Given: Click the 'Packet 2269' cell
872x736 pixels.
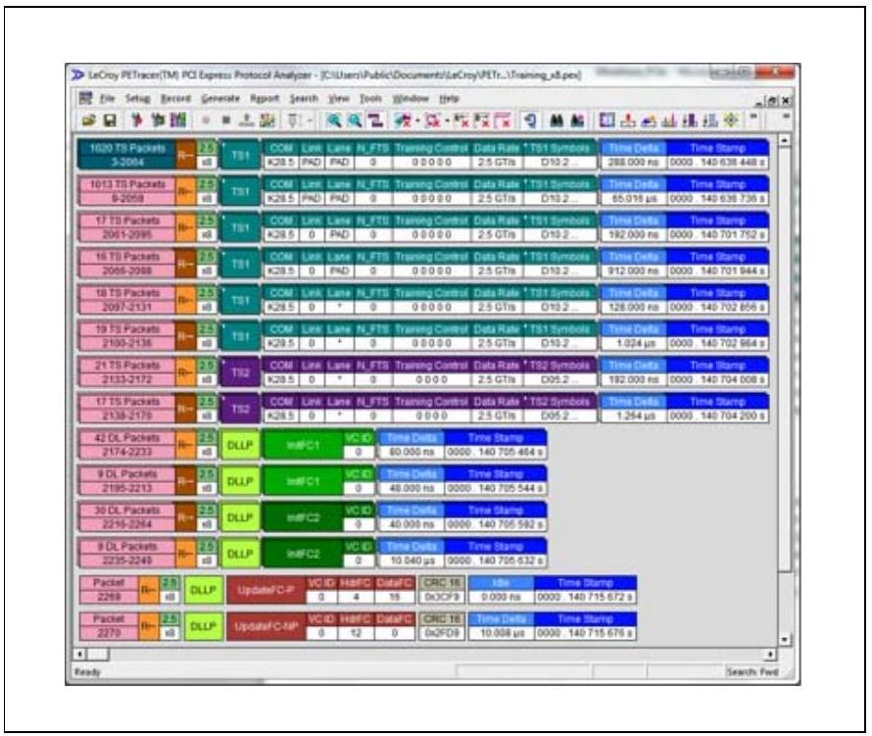Looking at the screenshot, I should pos(109,589).
